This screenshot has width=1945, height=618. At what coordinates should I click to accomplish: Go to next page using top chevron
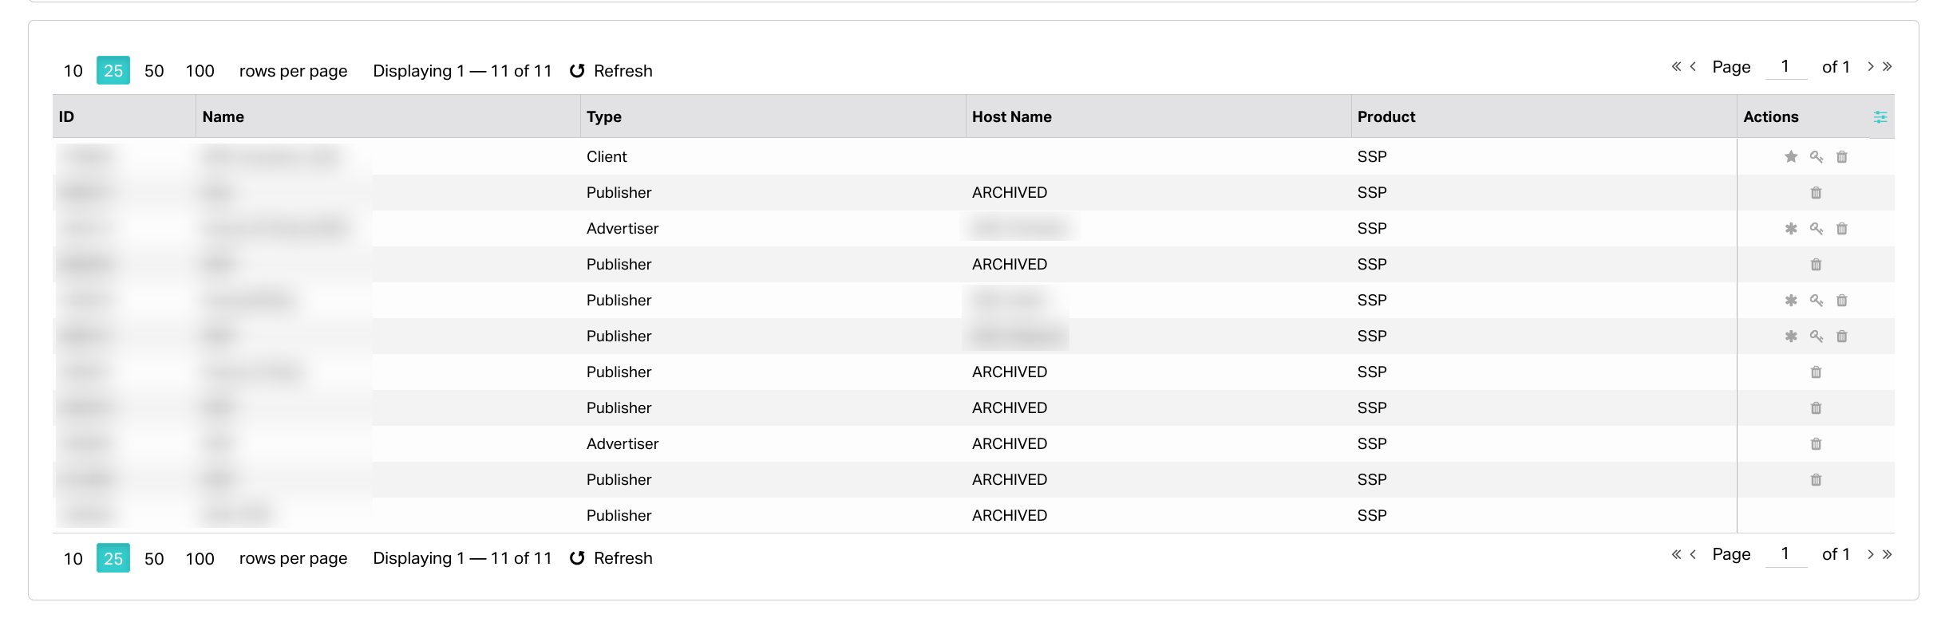pyautogui.click(x=1870, y=67)
